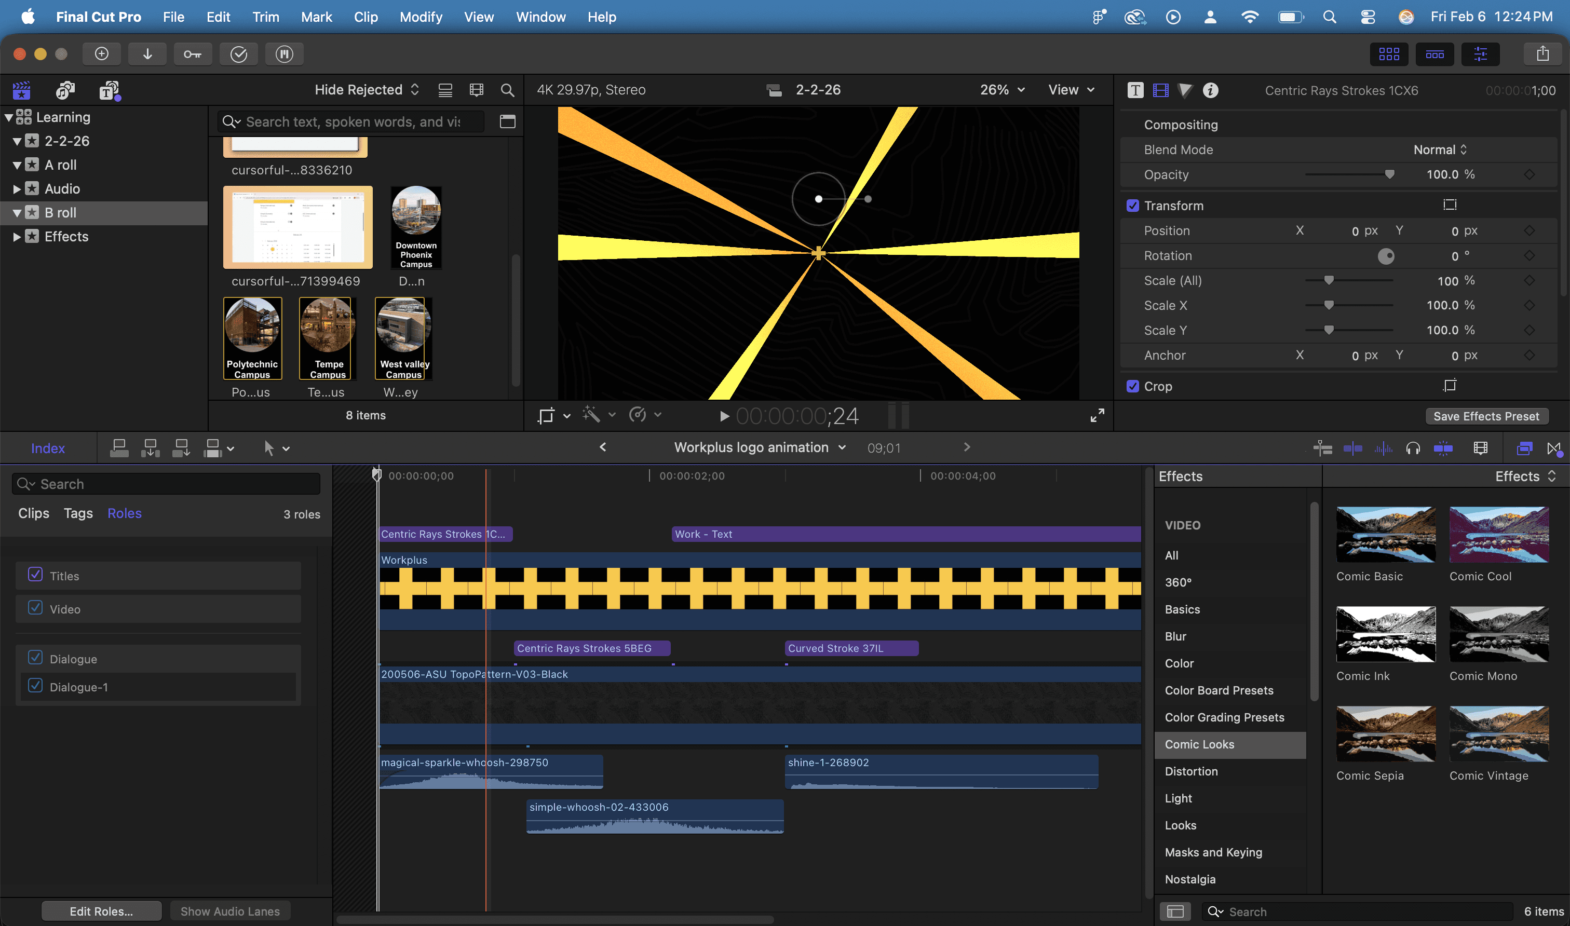Click the Save Effects Preset button

(x=1486, y=416)
